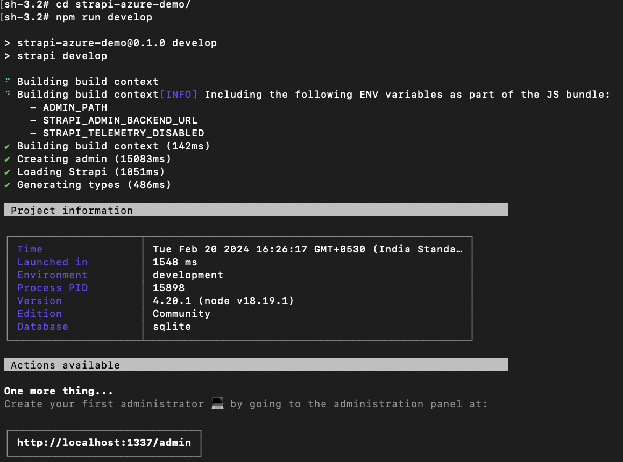
Task: Click the Process PID label
Action: tap(52, 287)
